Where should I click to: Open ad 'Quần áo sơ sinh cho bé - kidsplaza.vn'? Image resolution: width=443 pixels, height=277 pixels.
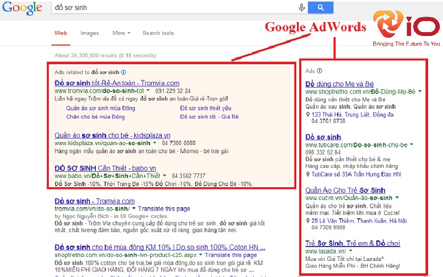pos(112,135)
